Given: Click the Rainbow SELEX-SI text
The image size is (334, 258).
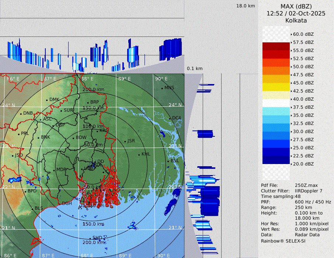Looking at the screenshot, I should (x=283, y=241).
